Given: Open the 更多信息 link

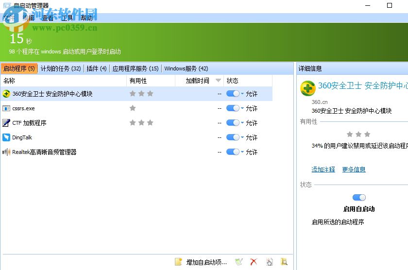Looking at the screenshot, I should (354, 169).
